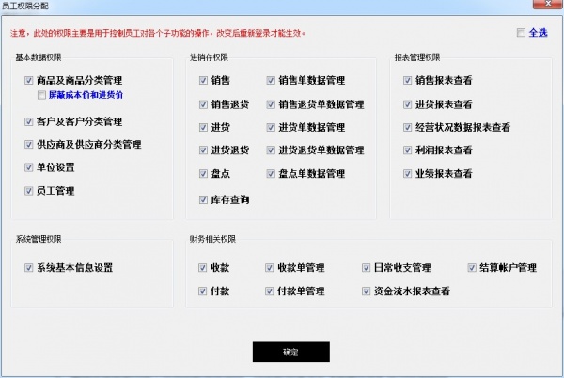Toggle 日常收支管理 checkbox
The width and height of the screenshot is (564, 378).
click(x=366, y=268)
